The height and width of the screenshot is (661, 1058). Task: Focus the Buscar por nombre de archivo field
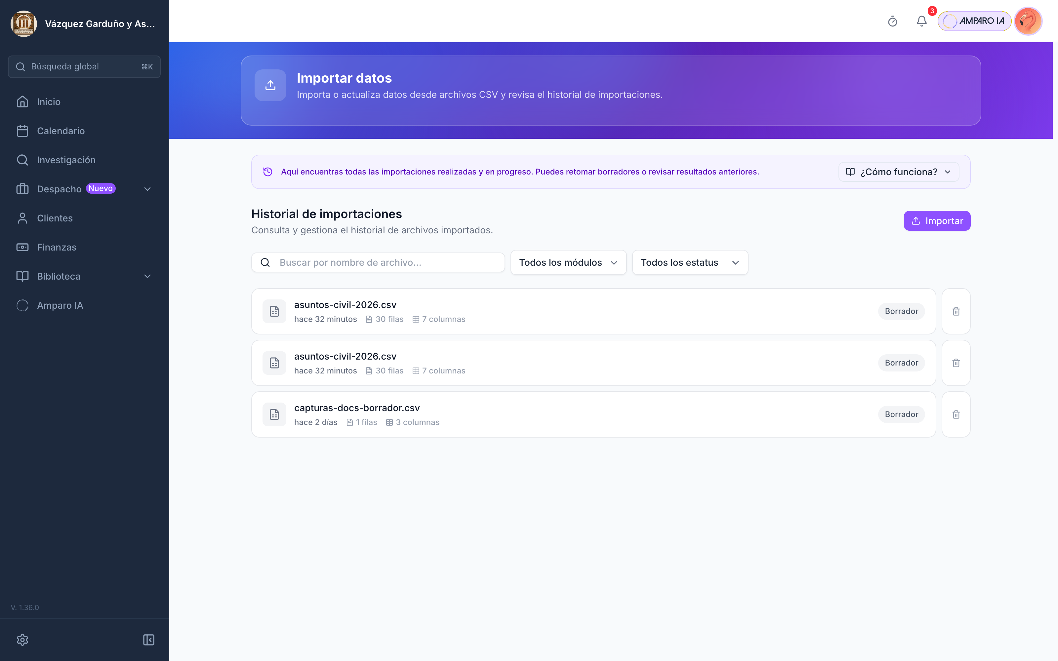[x=378, y=262]
